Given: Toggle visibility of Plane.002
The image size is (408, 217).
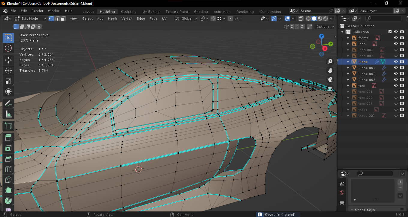Looking at the screenshot, I should pos(396,74).
